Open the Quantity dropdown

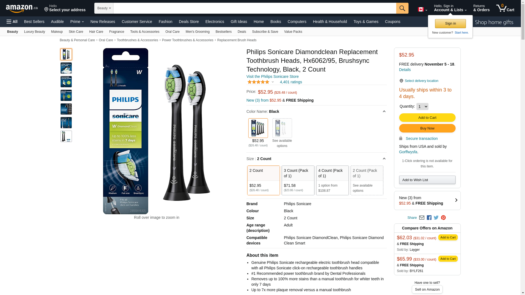(x=422, y=107)
